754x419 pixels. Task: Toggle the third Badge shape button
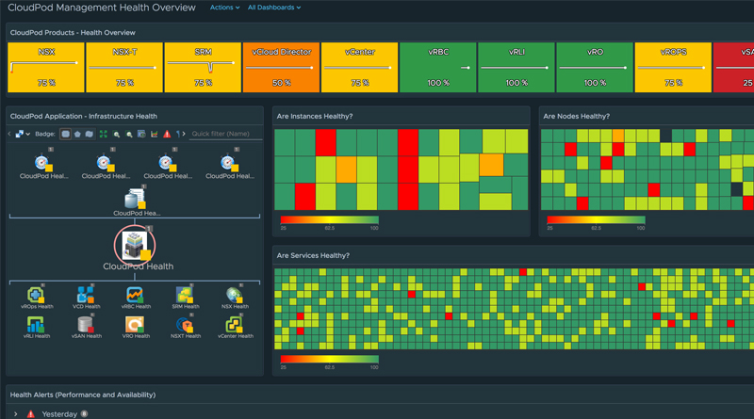pos(89,134)
